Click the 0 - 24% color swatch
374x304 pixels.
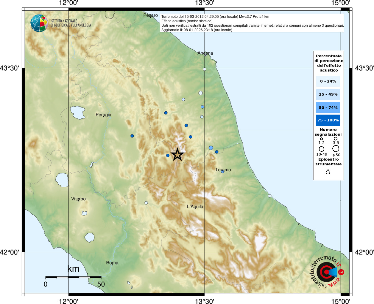(328, 81)
